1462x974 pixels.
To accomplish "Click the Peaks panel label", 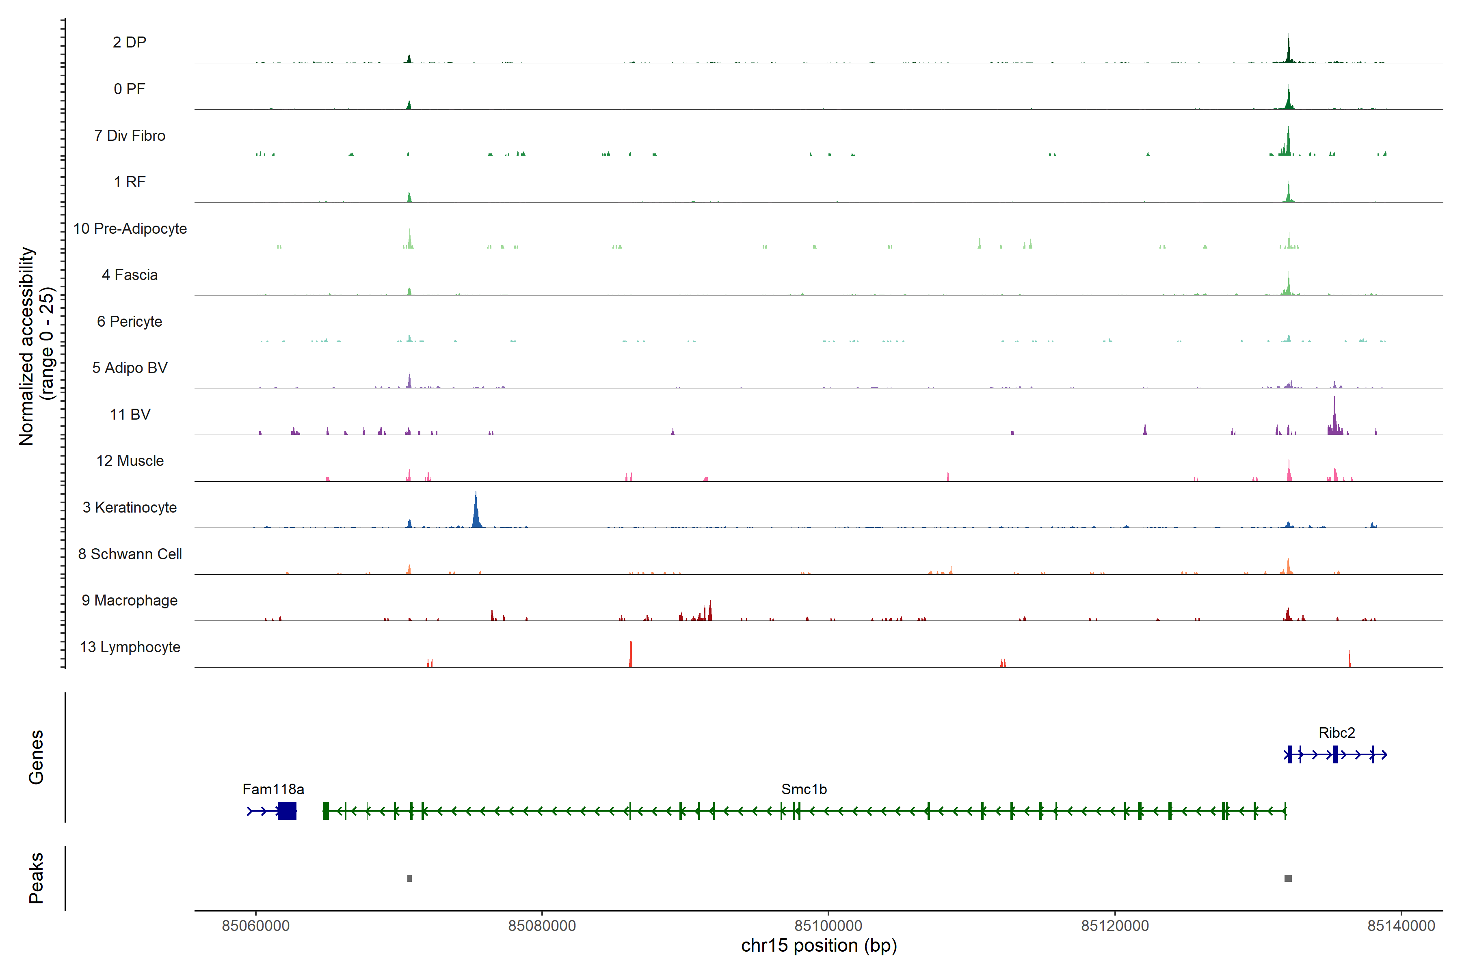I will [x=36, y=878].
